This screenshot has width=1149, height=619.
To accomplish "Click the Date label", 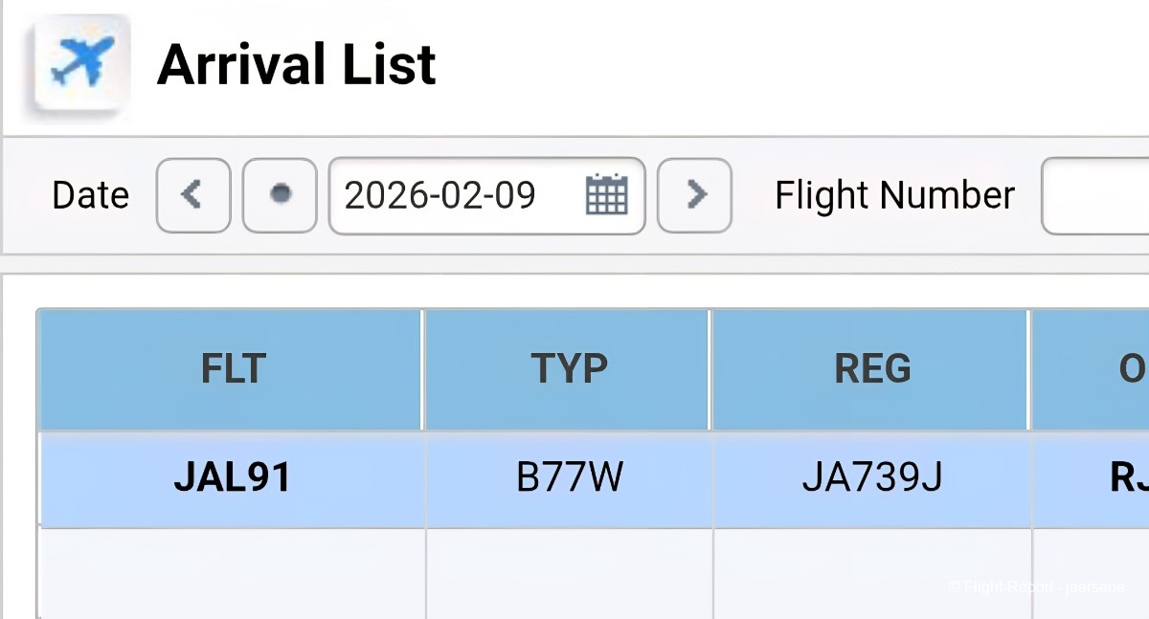I will point(90,195).
